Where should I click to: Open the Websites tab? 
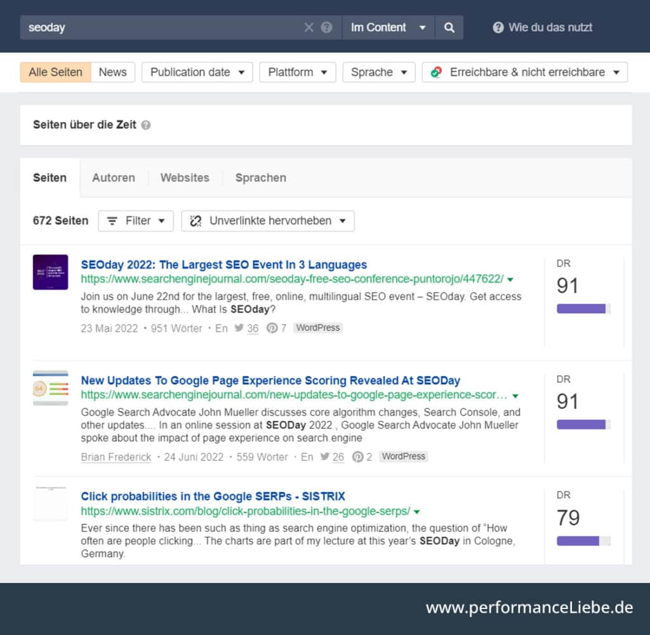click(185, 178)
